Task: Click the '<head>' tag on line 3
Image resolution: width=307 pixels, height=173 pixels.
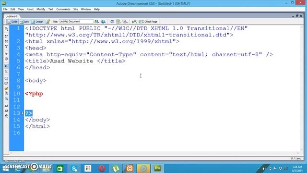Action: [x=35, y=48]
